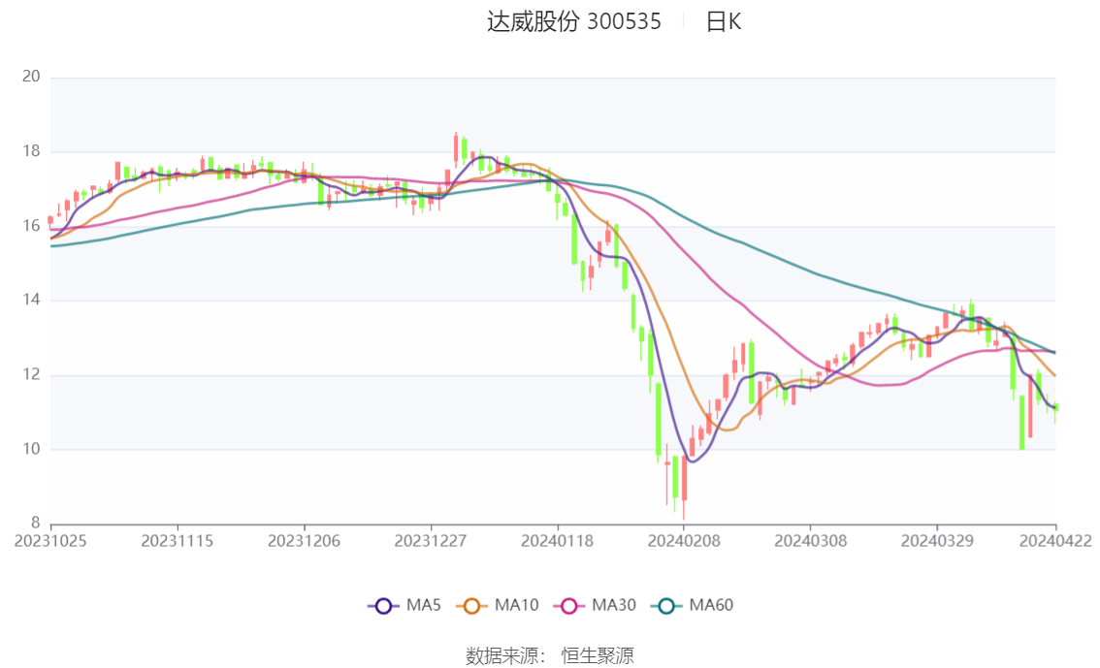
Task: Select the 20231206 x-axis date label
Action: point(304,540)
